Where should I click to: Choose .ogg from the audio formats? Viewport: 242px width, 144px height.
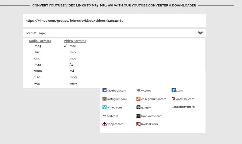pos(37,58)
